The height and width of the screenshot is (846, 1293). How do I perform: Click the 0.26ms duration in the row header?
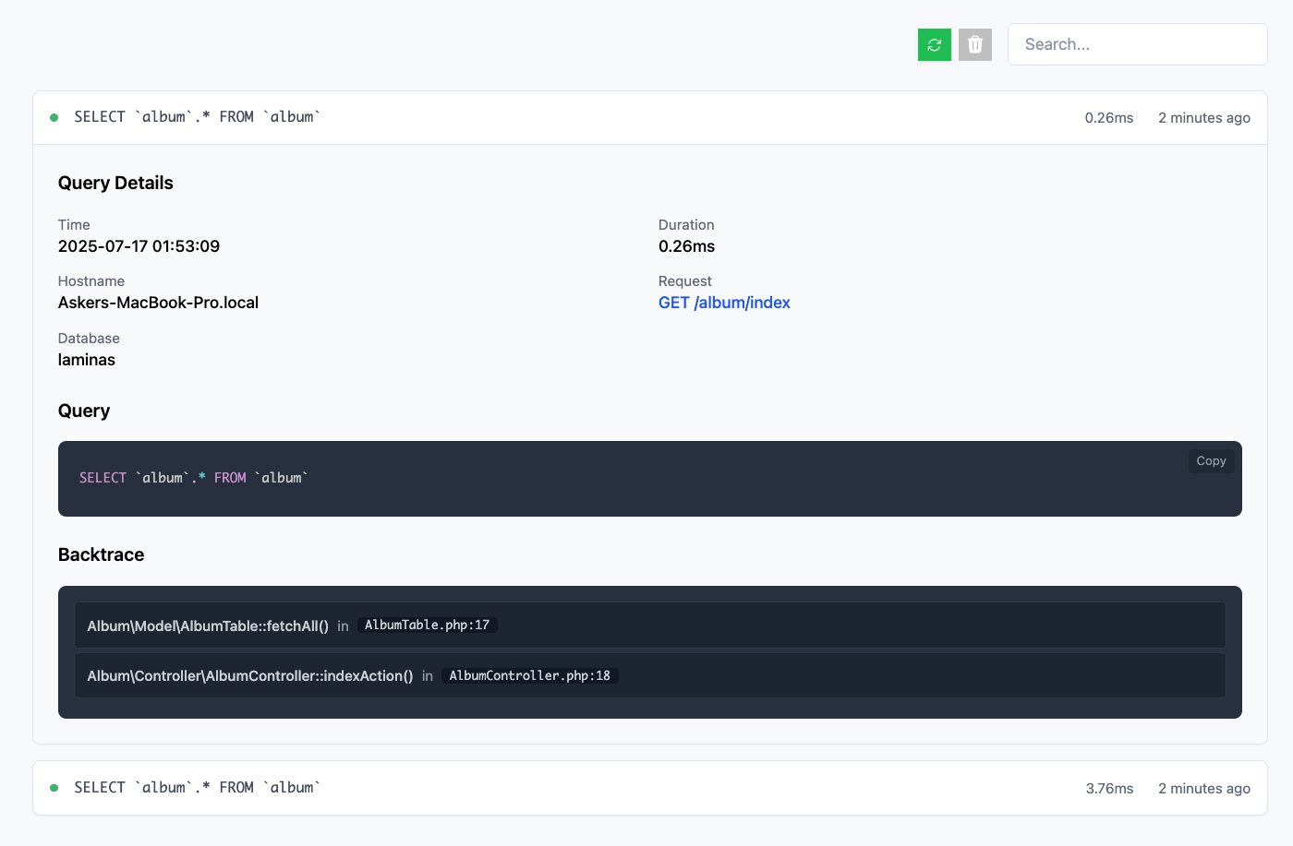1108,118
